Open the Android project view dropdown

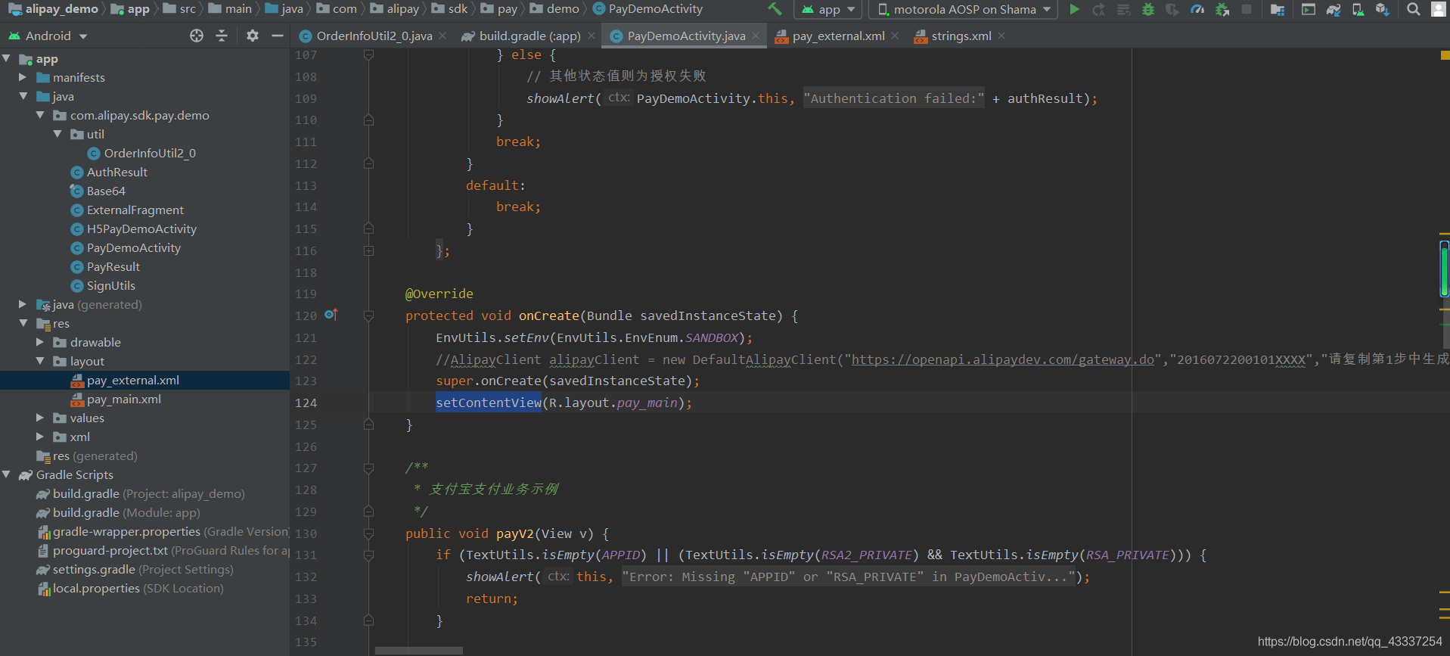(48, 36)
